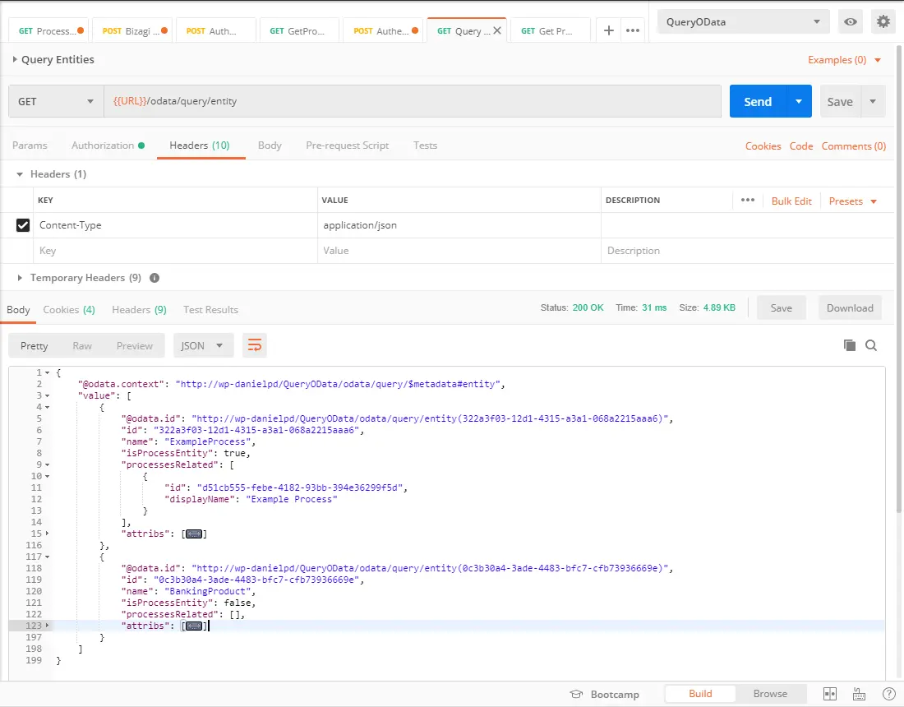This screenshot has height=707, width=904.
Task: Uncheck the Content-Type header checkbox
Action: click(x=23, y=225)
